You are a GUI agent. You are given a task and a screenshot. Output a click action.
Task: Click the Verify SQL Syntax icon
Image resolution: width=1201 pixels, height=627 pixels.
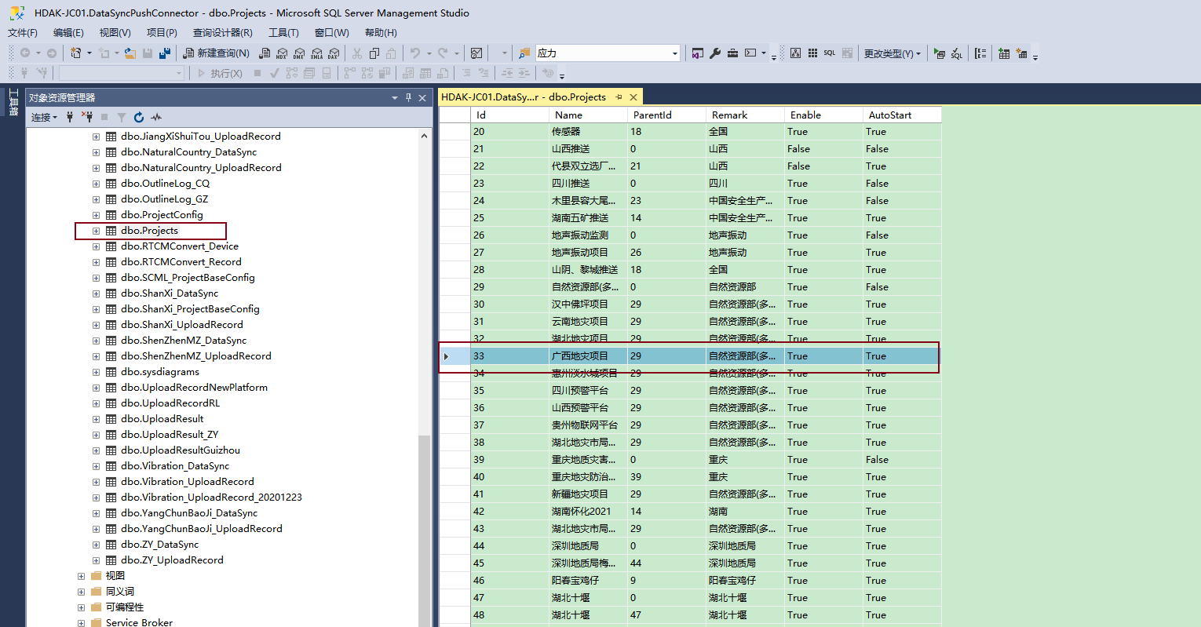click(x=957, y=53)
